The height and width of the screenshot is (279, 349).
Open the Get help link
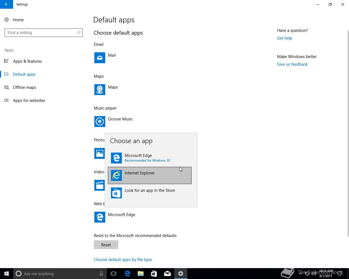285,38
